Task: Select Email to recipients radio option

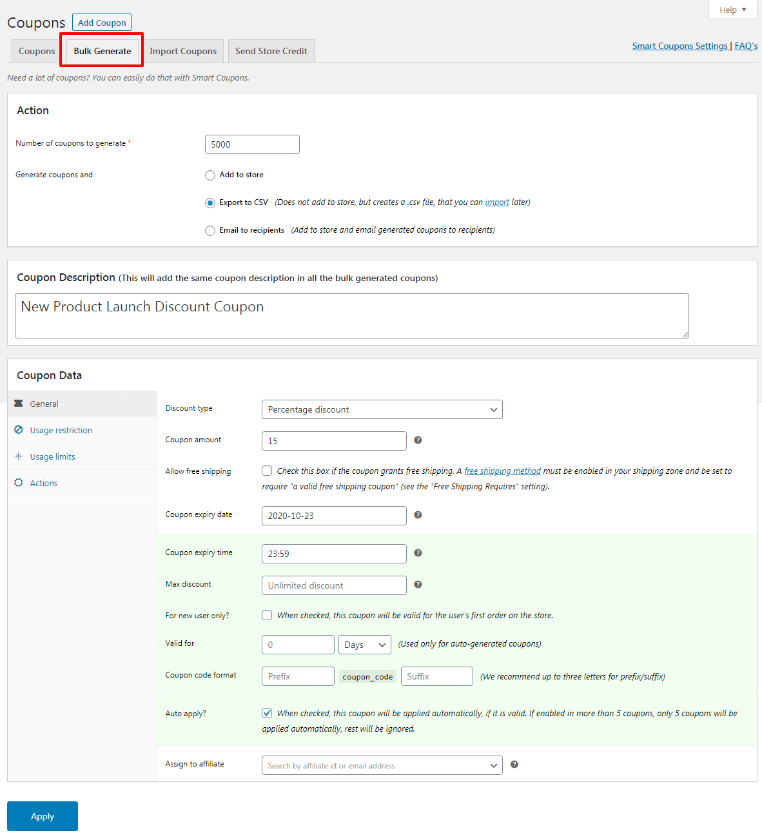Action: pos(210,231)
